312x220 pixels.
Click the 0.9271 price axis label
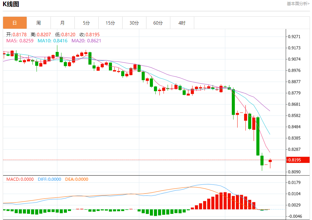pos(294,37)
